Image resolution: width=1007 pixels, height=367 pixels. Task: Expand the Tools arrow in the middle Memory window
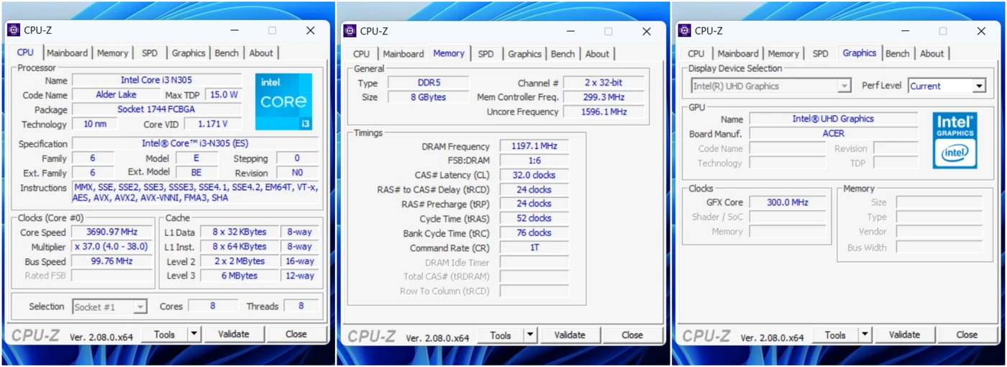[530, 335]
